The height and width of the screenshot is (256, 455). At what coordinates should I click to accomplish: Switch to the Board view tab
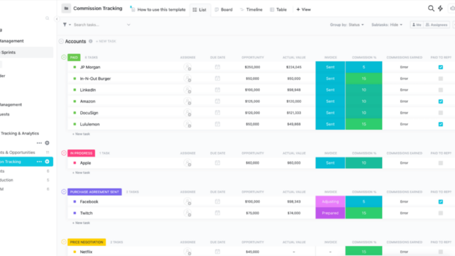(x=224, y=10)
